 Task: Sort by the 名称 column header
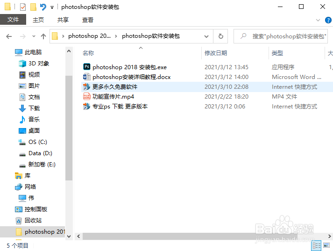(x=88, y=53)
